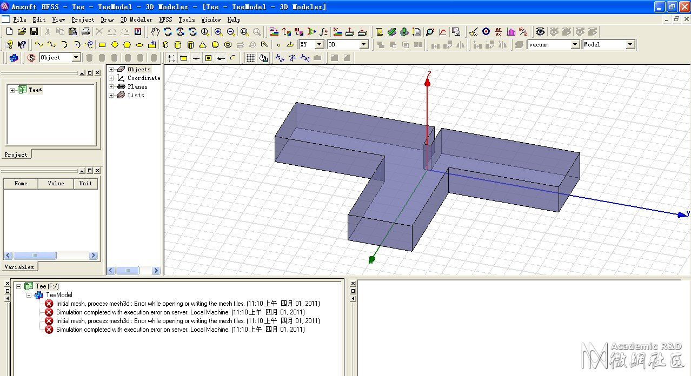
Task: Open the Draw menu
Action: pos(107,19)
